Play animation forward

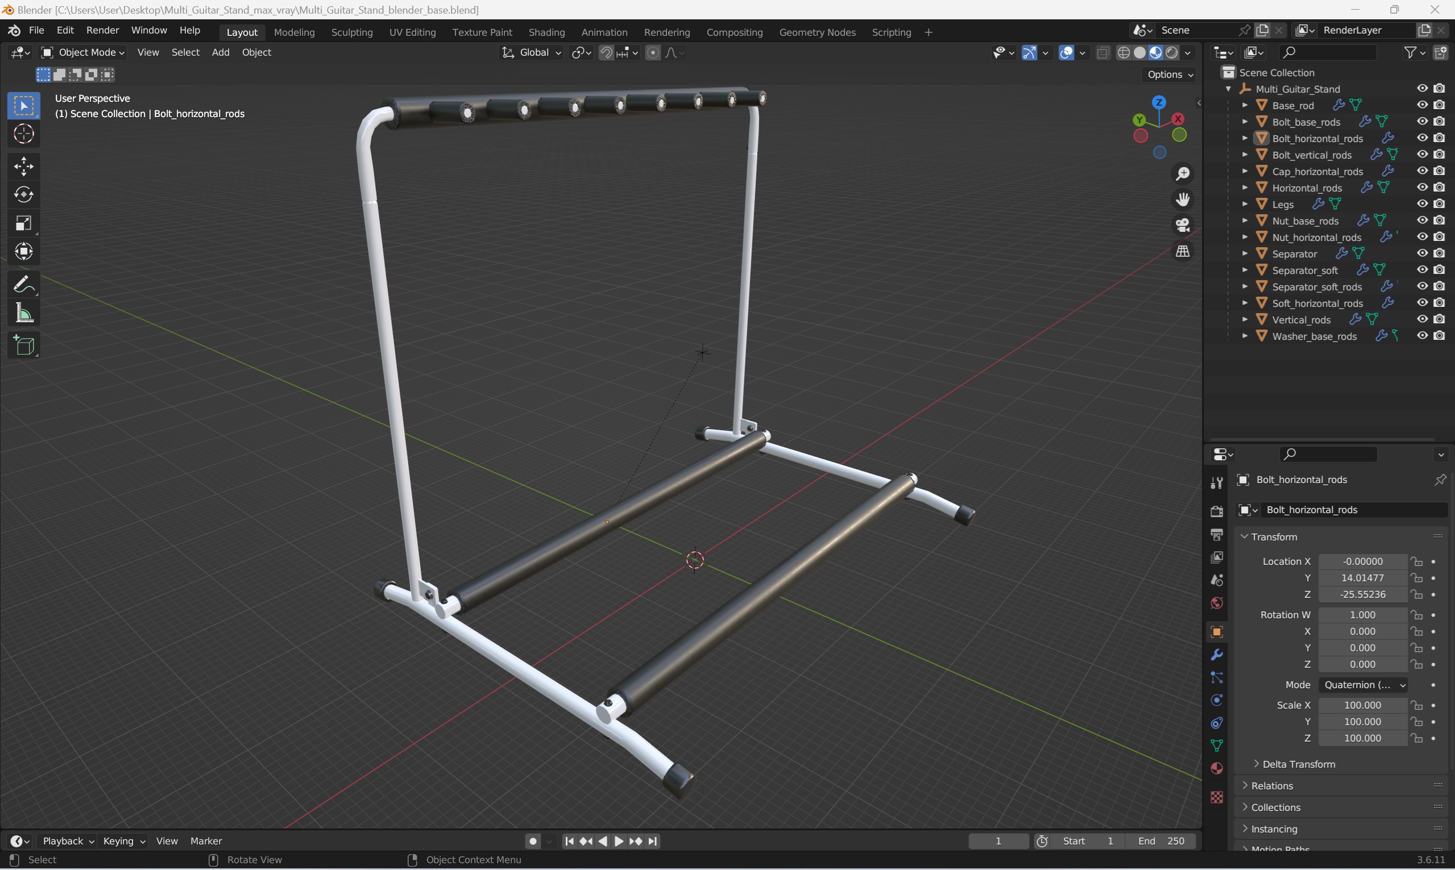click(x=619, y=840)
